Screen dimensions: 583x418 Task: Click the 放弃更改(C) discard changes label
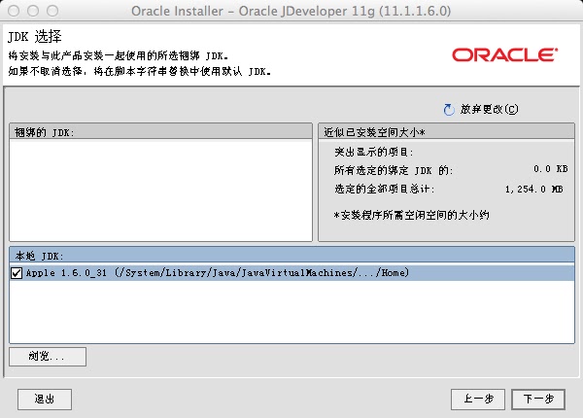pos(489,109)
